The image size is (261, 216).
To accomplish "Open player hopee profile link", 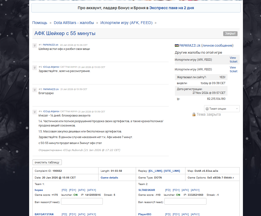I will point(39,190).
